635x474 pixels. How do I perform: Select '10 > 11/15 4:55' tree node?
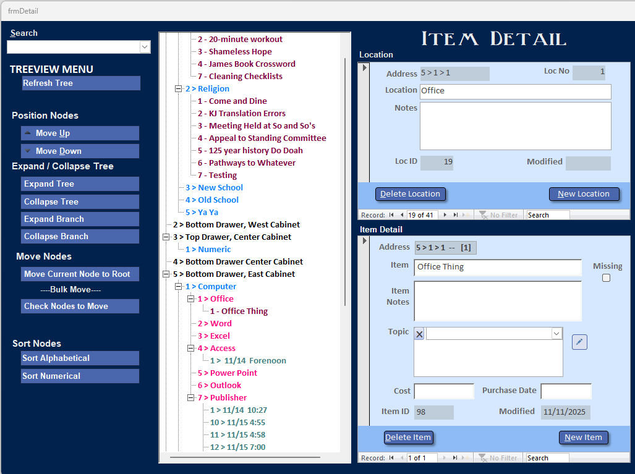[237, 422]
